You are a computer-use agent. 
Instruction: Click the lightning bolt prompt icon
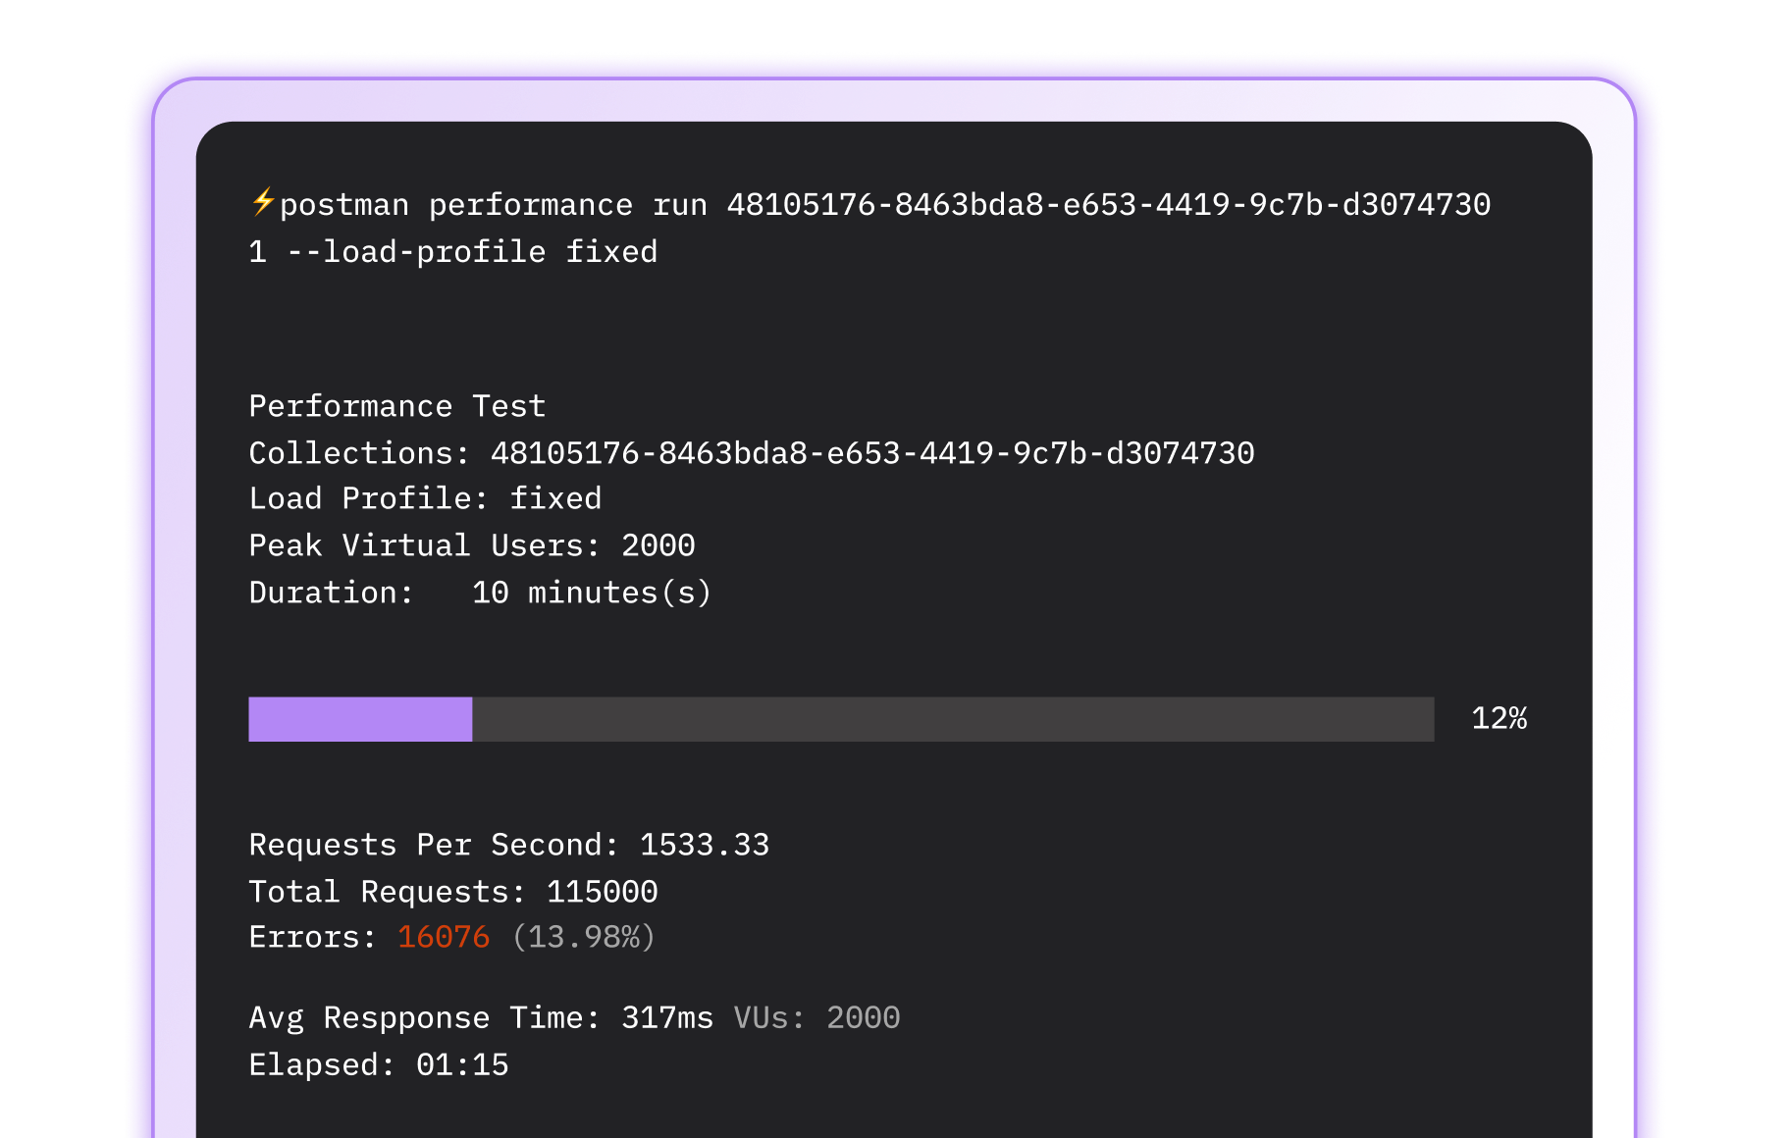point(262,202)
